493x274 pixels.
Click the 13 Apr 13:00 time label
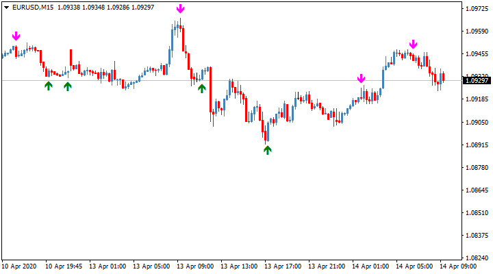pyautogui.click(x=239, y=266)
